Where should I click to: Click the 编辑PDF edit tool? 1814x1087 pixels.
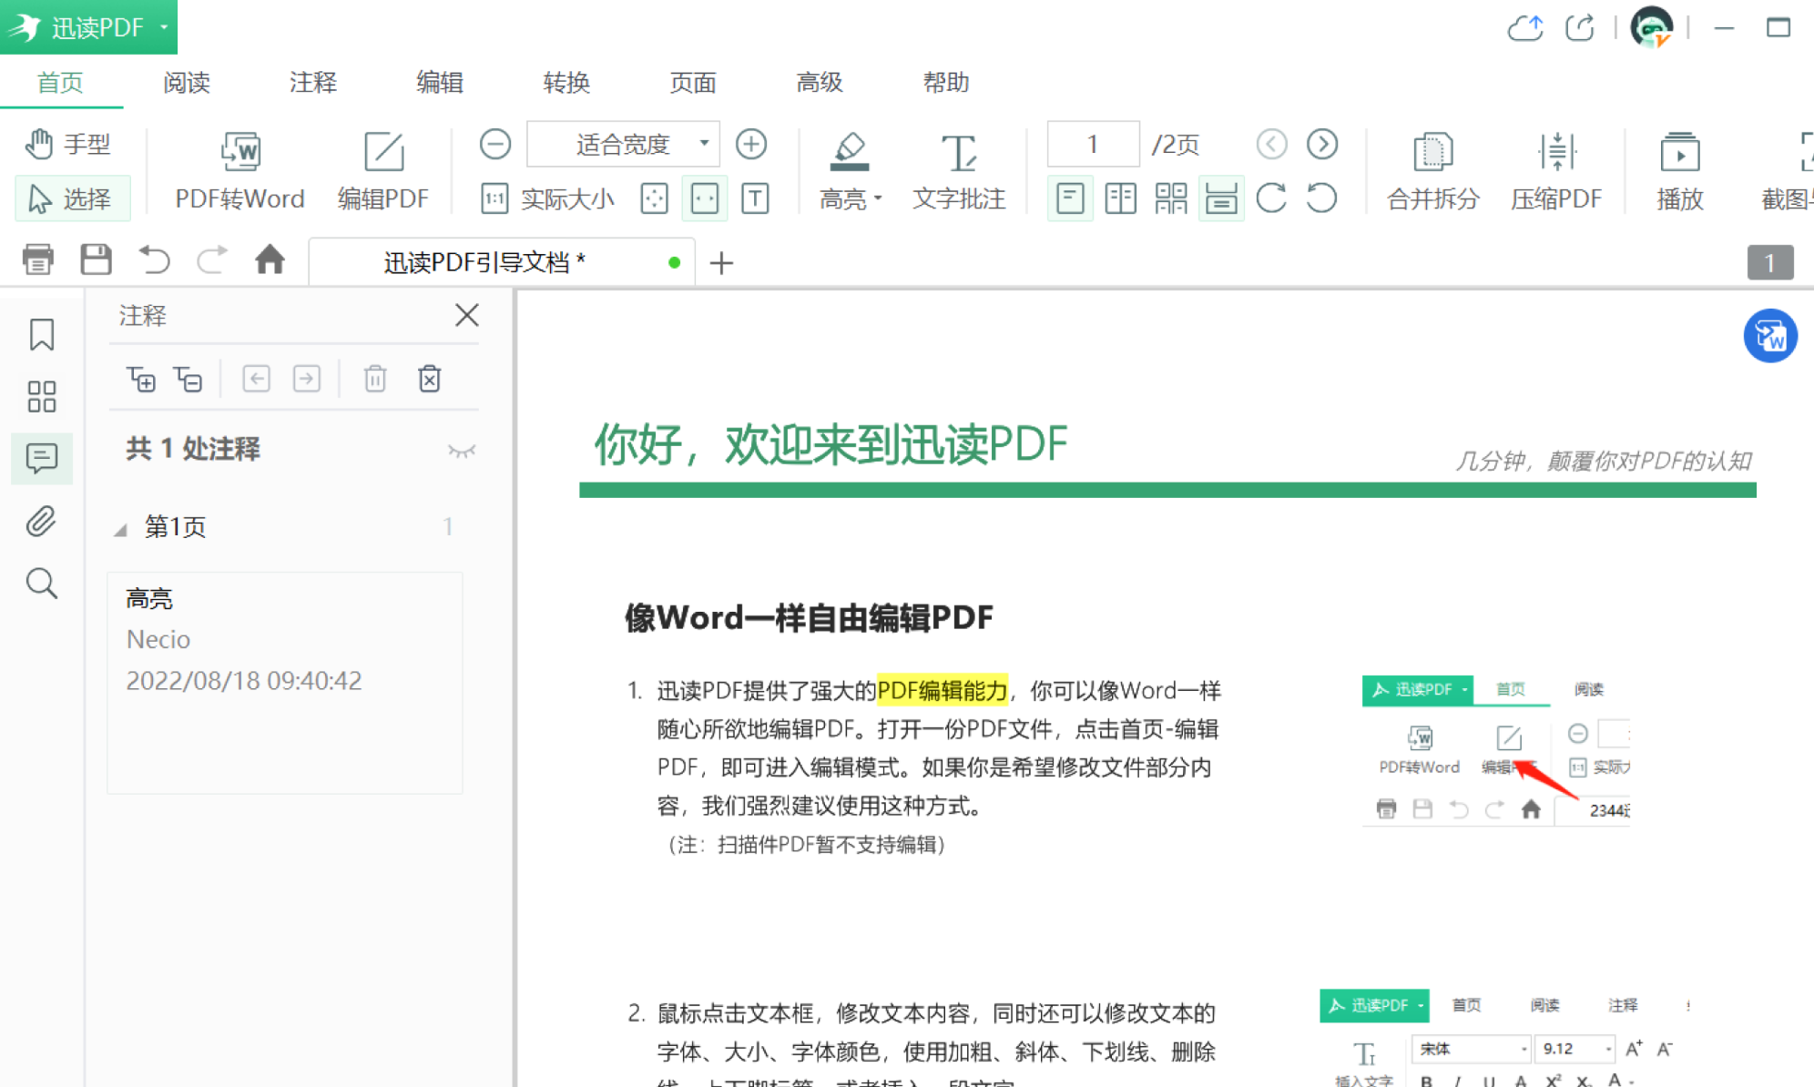(383, 170)
